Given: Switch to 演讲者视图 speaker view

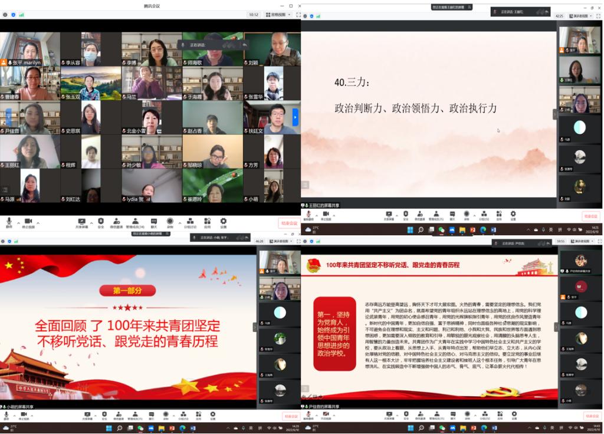Looking at the screenshot, I should pyautogui.click(x=580, y=16).
